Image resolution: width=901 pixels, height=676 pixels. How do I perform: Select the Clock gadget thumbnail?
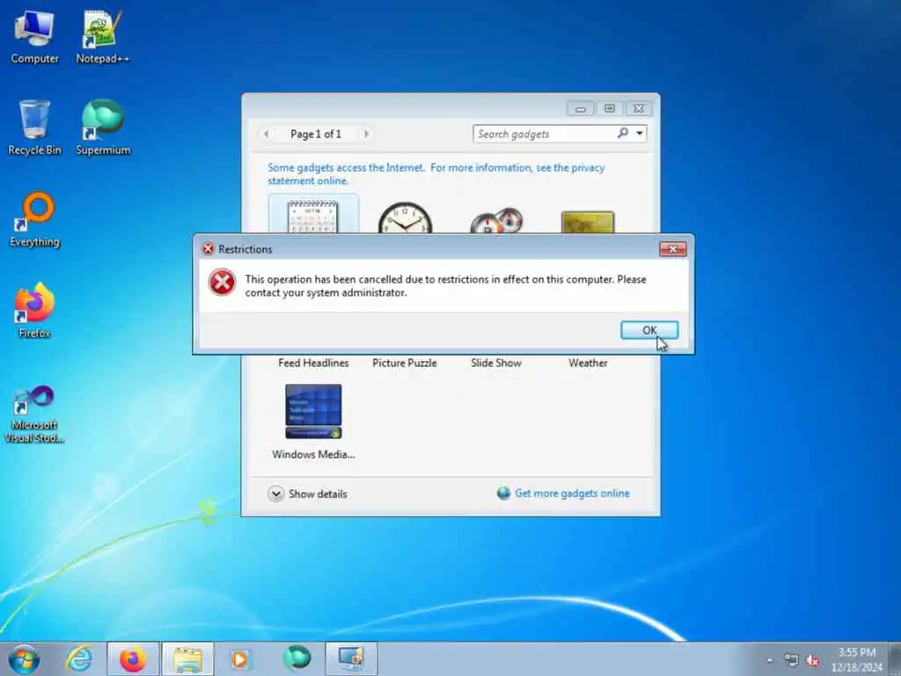405,217
